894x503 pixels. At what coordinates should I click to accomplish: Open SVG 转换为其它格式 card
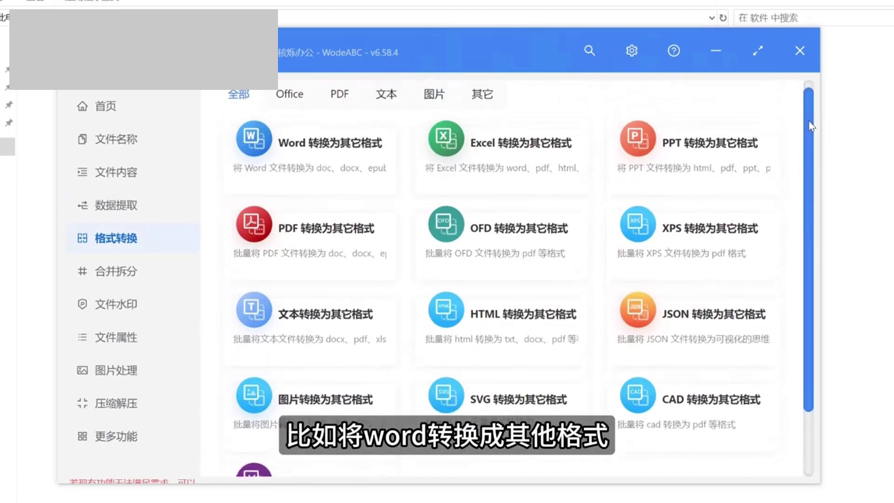[x=518, y=400]
